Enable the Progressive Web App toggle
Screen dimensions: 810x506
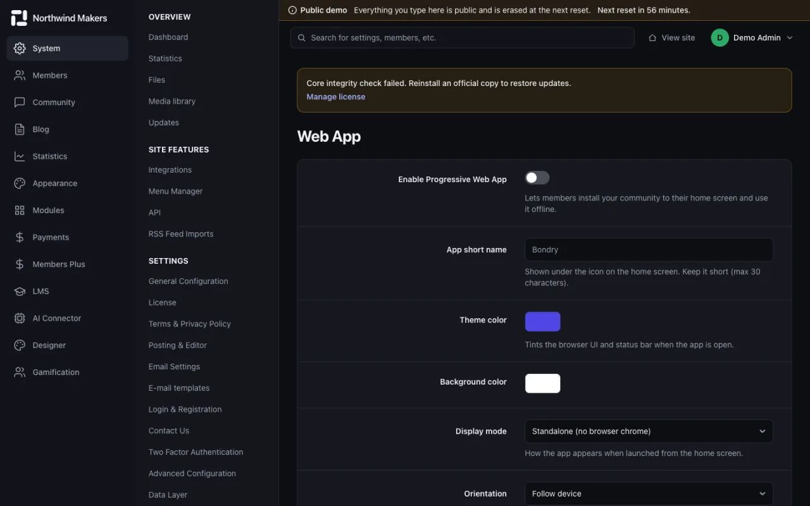click(537, 178)
